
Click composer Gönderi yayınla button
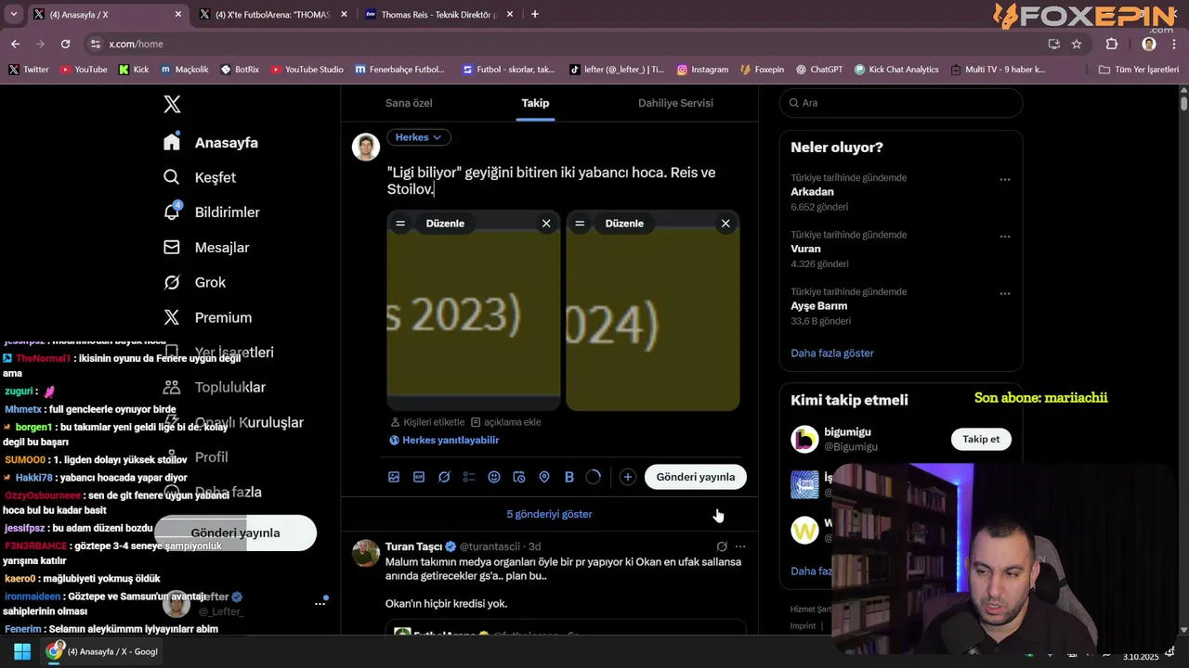click(x=696, y=477)
